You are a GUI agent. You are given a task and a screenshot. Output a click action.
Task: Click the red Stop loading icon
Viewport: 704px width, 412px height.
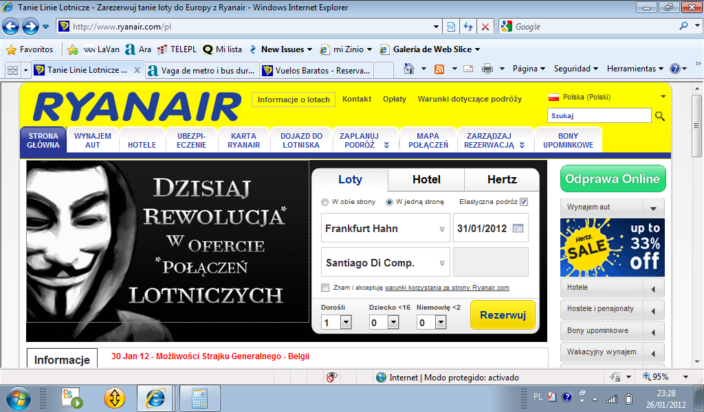tap(485, 27)
